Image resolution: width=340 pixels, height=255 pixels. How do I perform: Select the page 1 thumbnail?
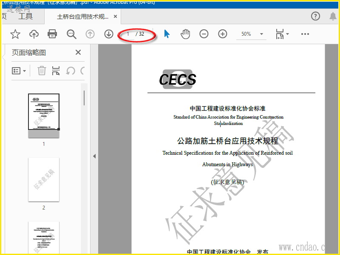click(x=44, y=116)
